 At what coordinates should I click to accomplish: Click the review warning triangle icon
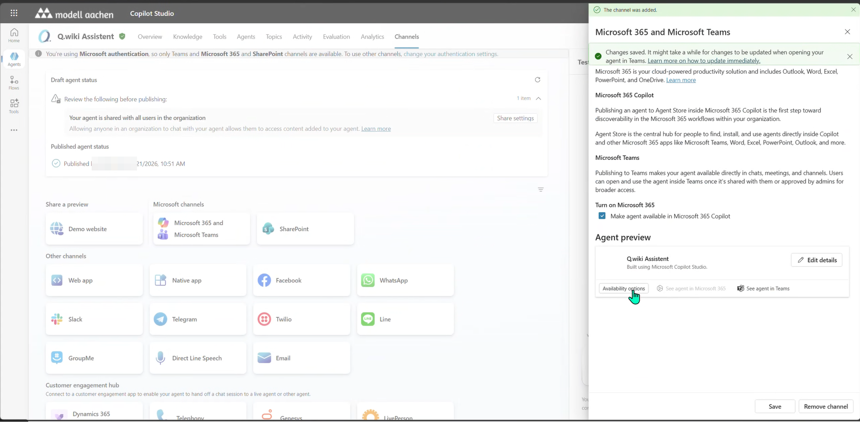pyautogui.click(x=56, y=99)
